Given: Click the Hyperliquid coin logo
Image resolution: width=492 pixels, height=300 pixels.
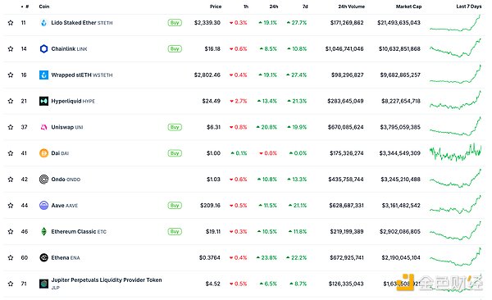Looking at the screenshot, I should click(x=44, y=101).
